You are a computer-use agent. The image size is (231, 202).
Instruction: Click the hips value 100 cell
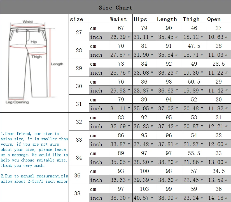coord(144,171)
